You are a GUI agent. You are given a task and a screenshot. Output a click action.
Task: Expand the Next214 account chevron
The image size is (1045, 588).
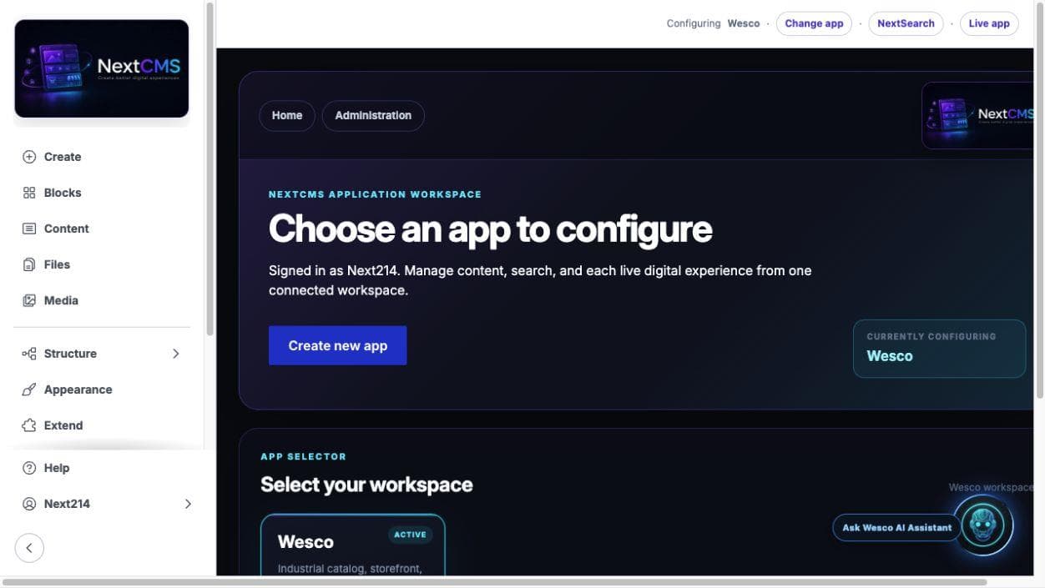click(x=188, y=504)
